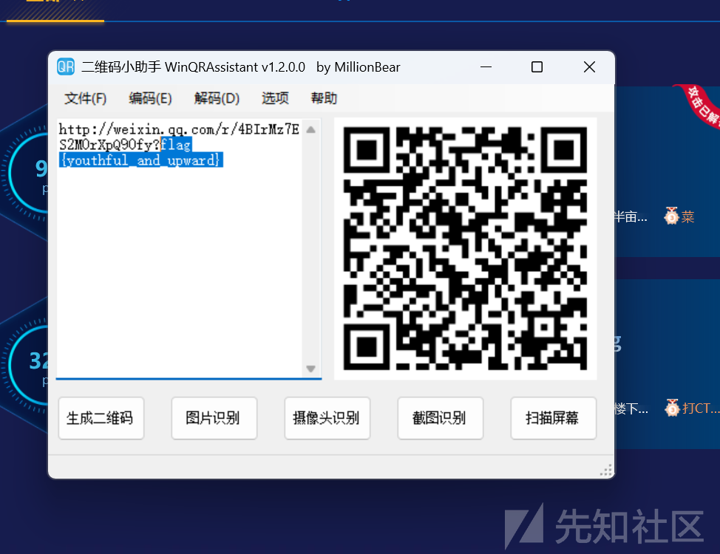Click the 截图识别 button
720x554 pixels.
tap(441, 418)
